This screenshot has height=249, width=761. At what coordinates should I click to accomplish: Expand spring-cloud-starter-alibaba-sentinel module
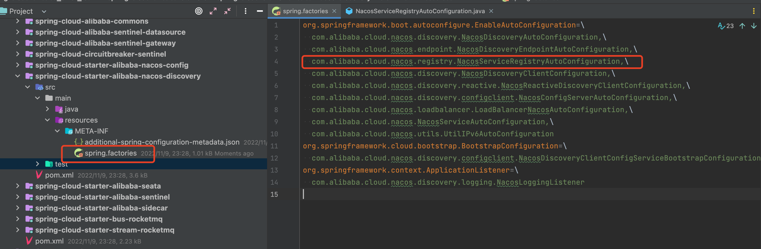(x=18, y=197)
